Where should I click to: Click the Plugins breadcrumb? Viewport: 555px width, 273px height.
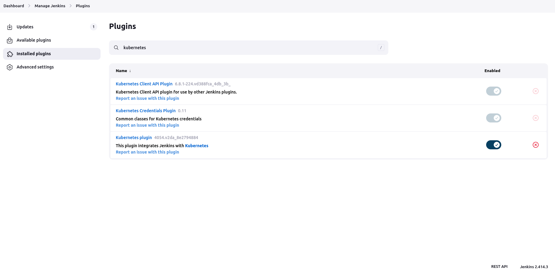pyautogui.click(x=83, y=6)
